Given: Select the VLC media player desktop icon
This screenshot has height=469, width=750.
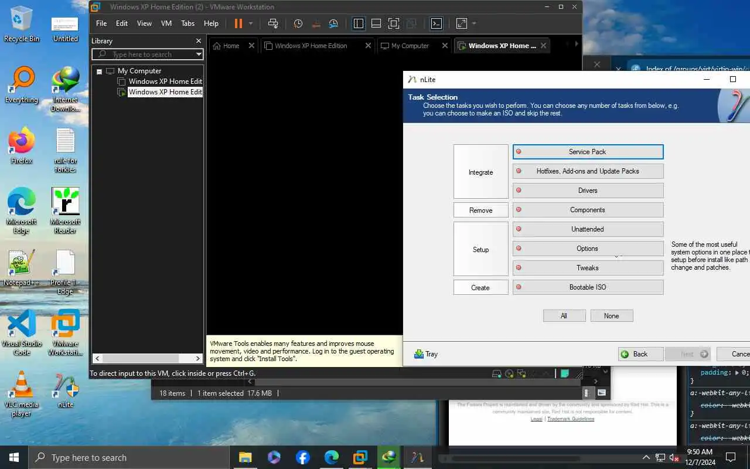Looking at the screenshot, I should [22, 394].
